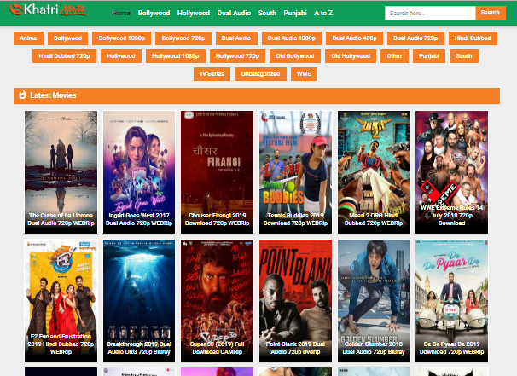Open the Dual Audio 1080p category tag
This screenshot has height=376, width=517.
click(x=292, y=38)
